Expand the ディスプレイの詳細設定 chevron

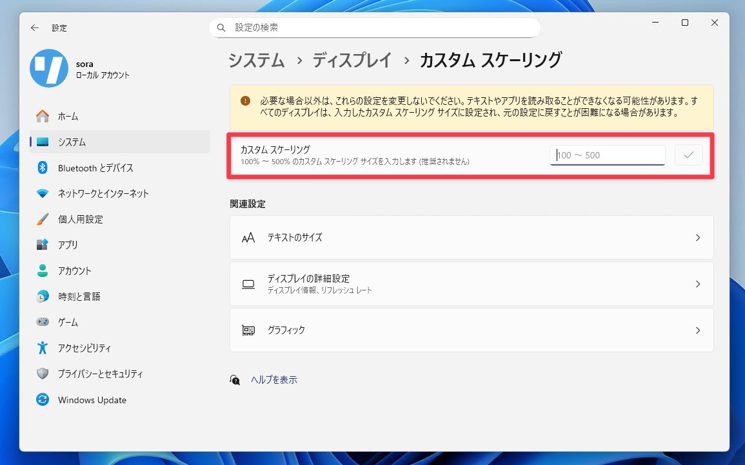[x=697, y=284]
